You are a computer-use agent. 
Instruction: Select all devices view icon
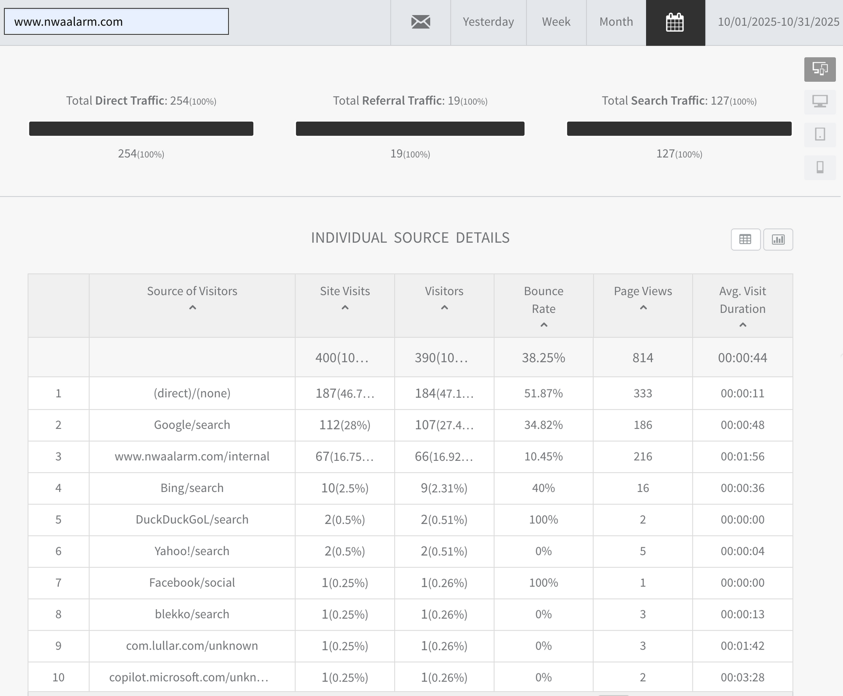coord(819,69)
